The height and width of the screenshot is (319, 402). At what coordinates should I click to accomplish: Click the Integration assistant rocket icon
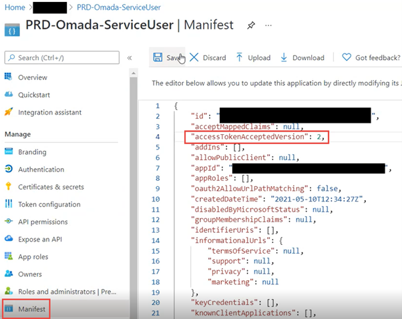pyautogui.click(x=9, y=111)
